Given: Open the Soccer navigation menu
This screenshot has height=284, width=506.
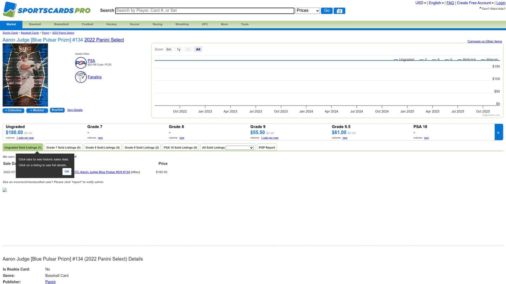Looking at the screenshot, I should point(135,24).
